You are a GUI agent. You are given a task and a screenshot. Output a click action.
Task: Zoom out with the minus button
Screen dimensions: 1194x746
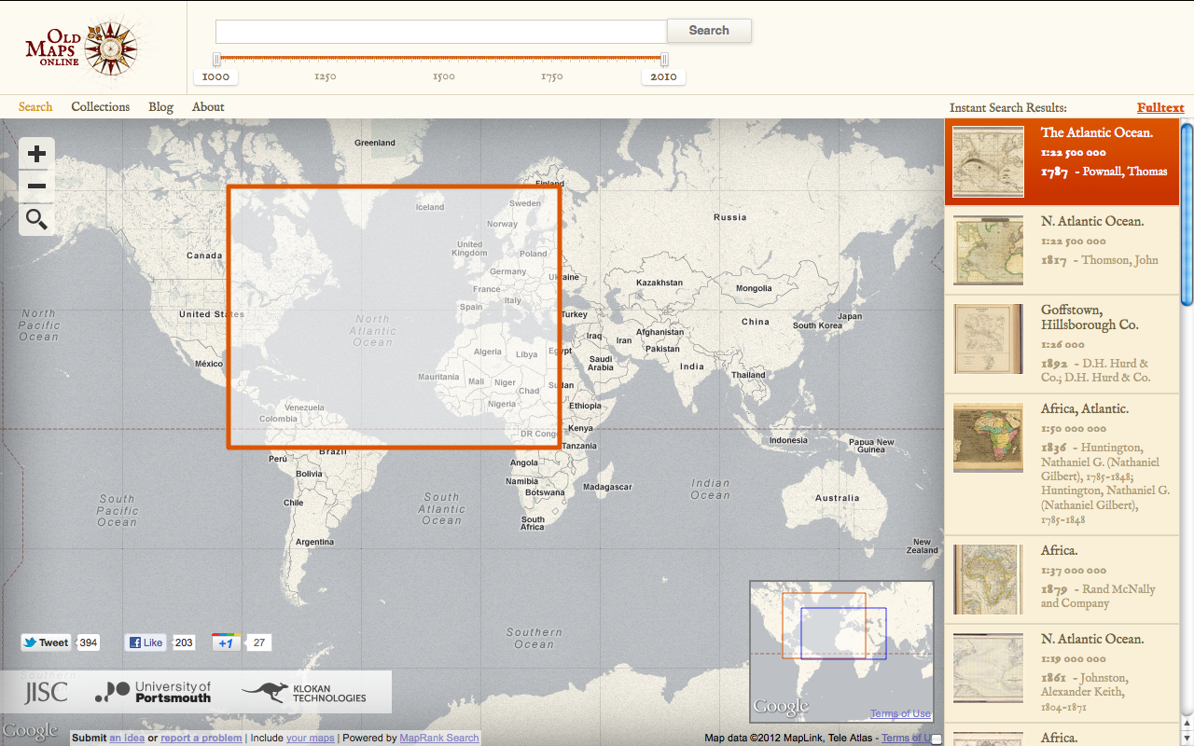36,186
